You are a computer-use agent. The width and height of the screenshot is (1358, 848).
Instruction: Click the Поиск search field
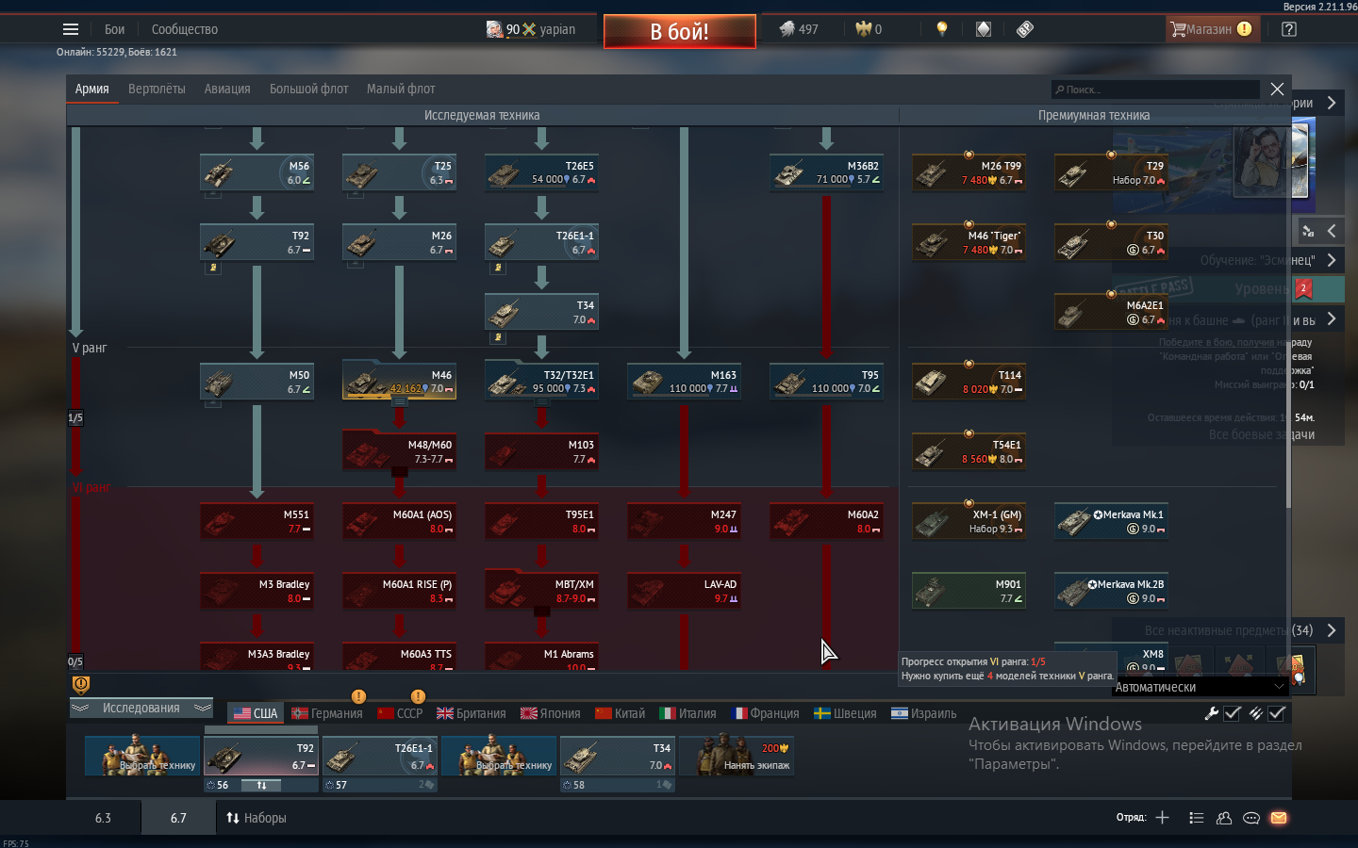point(1155,90)
